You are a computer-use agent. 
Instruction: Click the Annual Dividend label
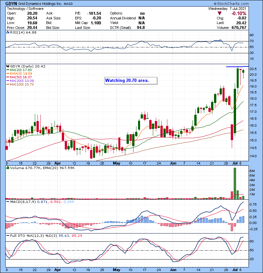(123, 18)
